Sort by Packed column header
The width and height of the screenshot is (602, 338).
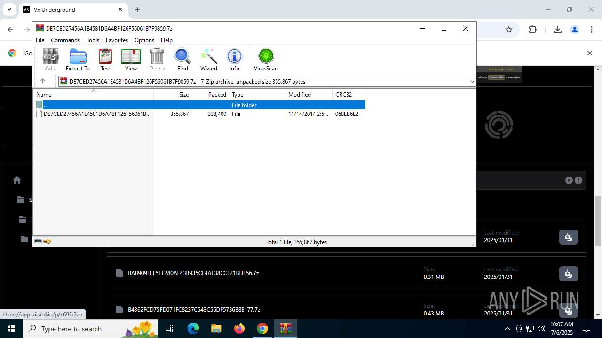click(210, 95)
